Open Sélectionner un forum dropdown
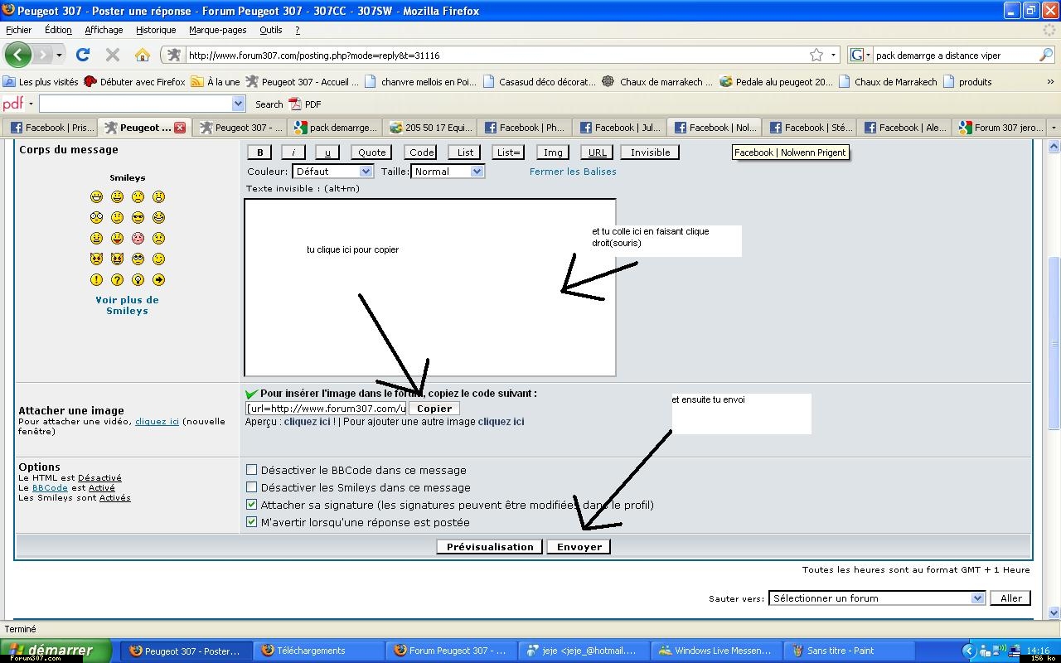This screenshot has height=663, width=1061. [876, 598]
